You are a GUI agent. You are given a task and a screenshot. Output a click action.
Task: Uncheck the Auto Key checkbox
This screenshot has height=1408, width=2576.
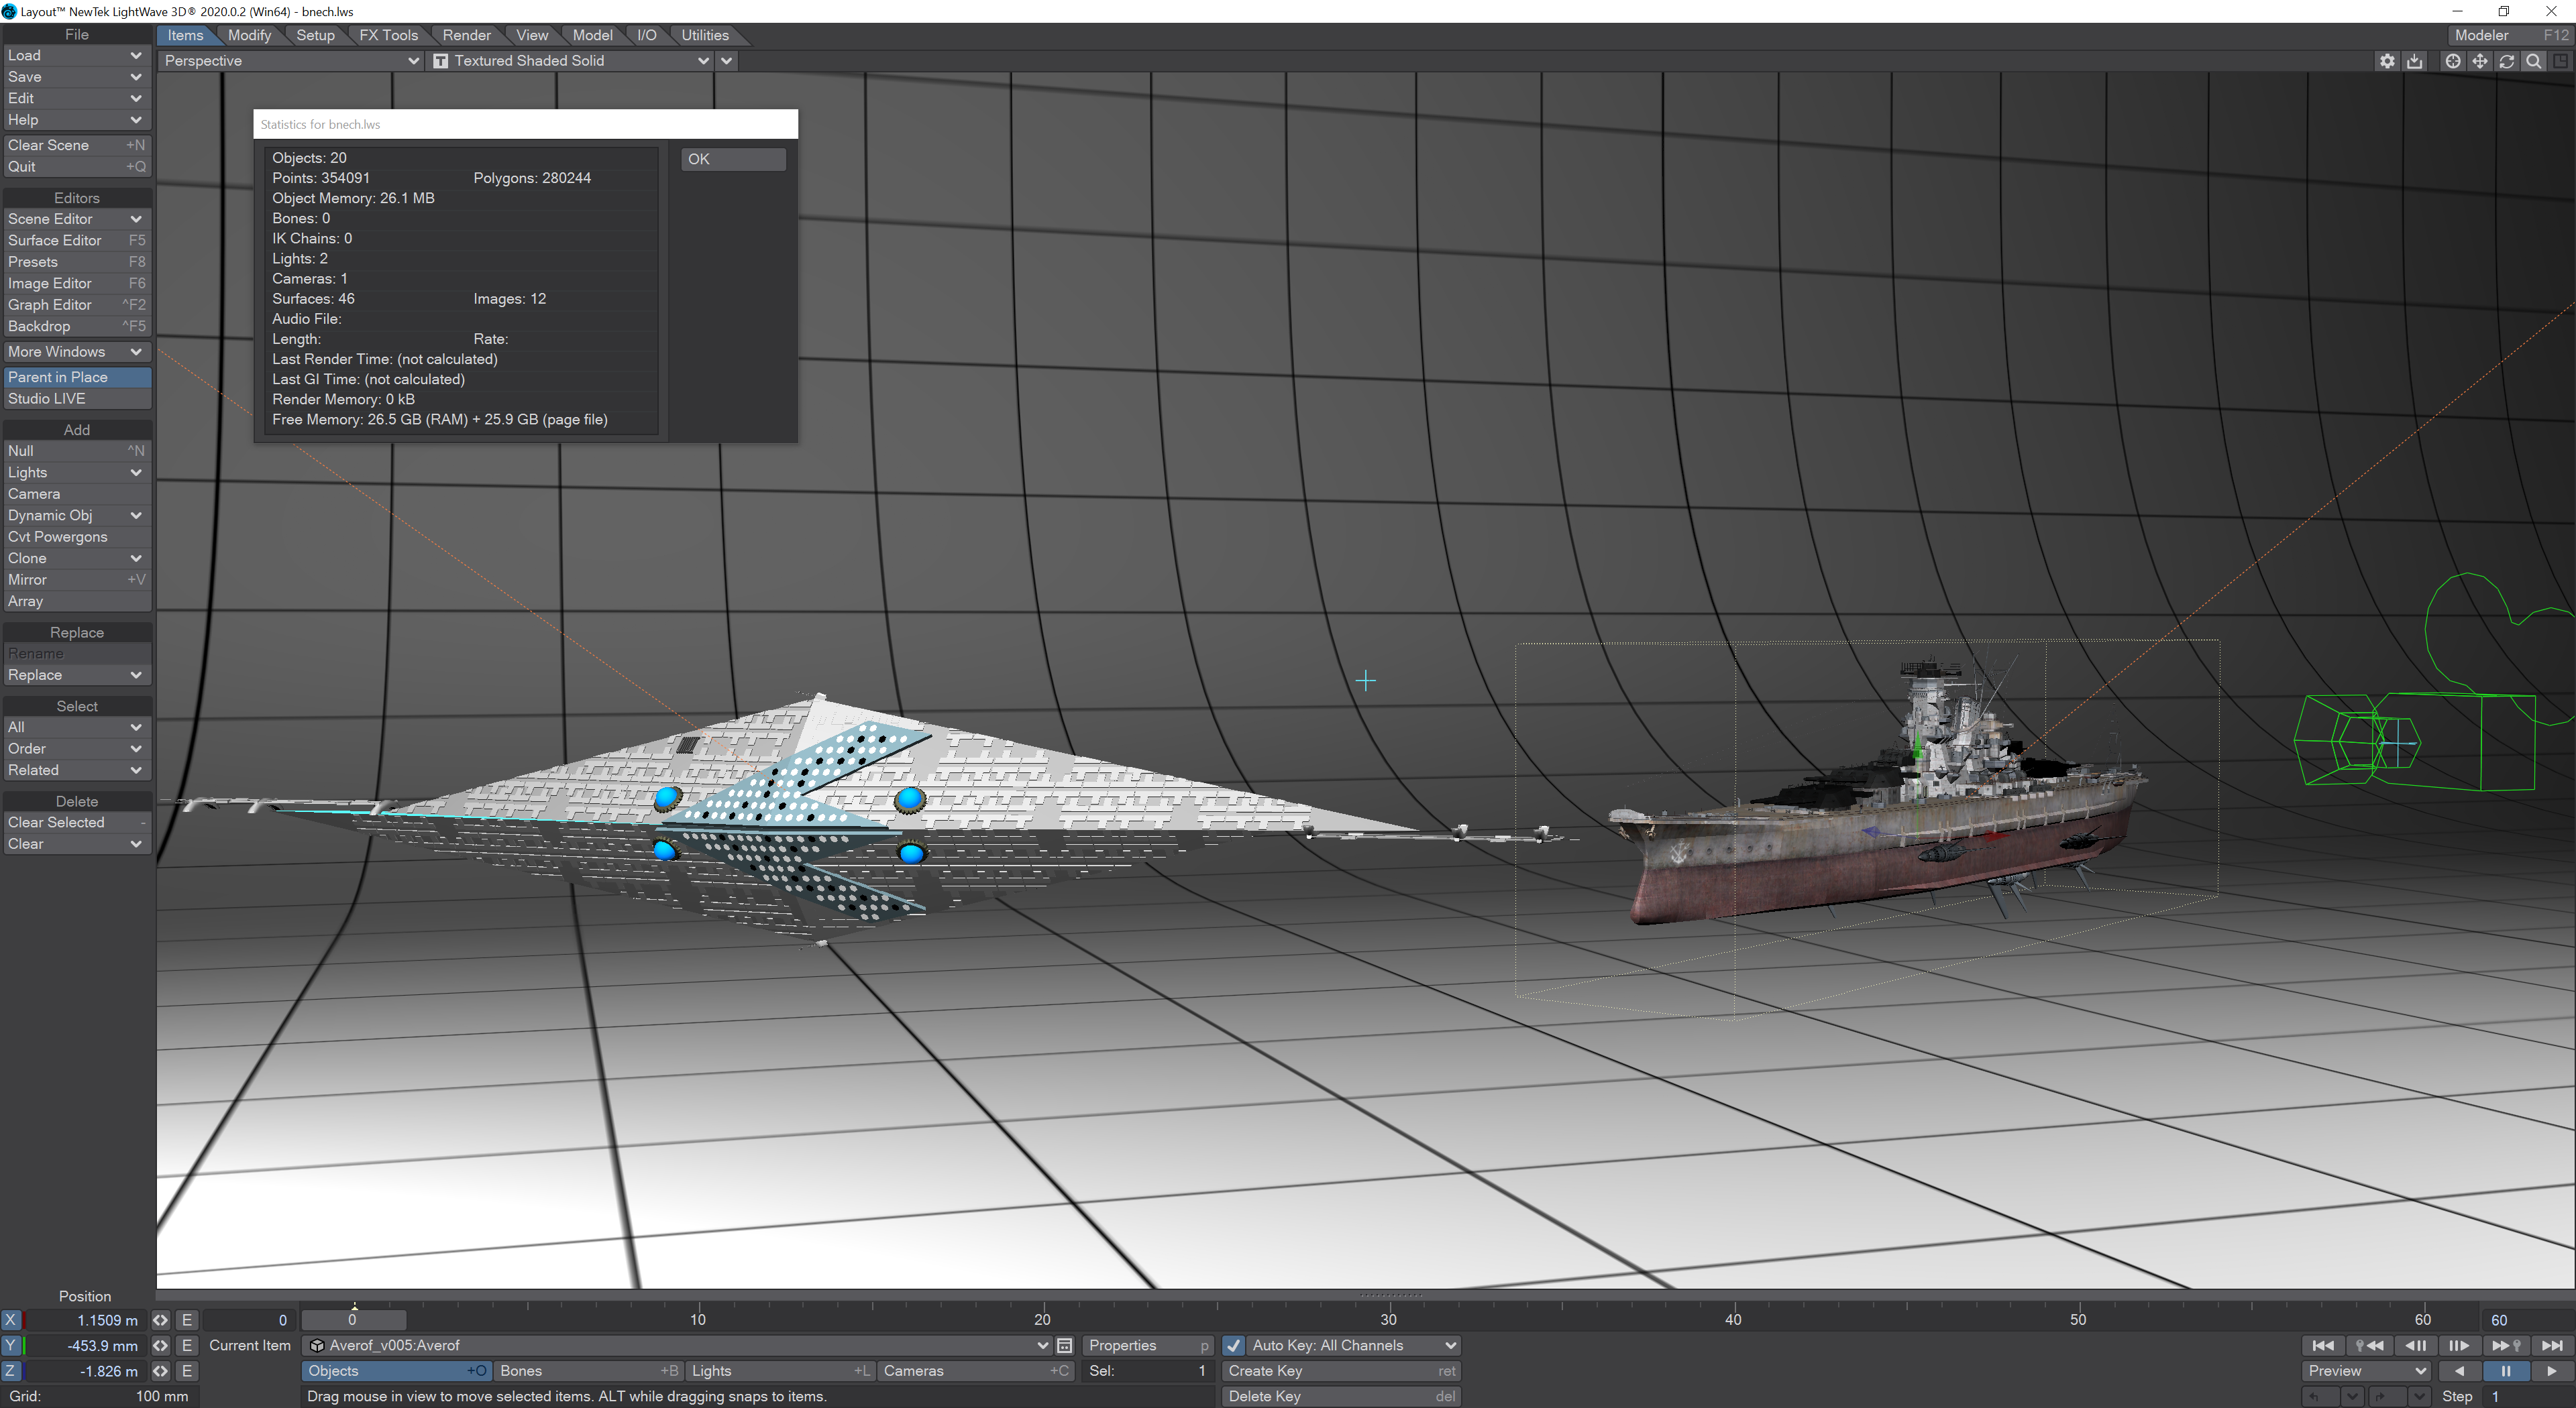coord(1234,1345)
